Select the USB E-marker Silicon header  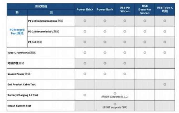point(145,9)
